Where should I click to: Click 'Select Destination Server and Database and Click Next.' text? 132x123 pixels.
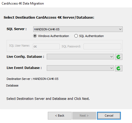tap(48, 99)
